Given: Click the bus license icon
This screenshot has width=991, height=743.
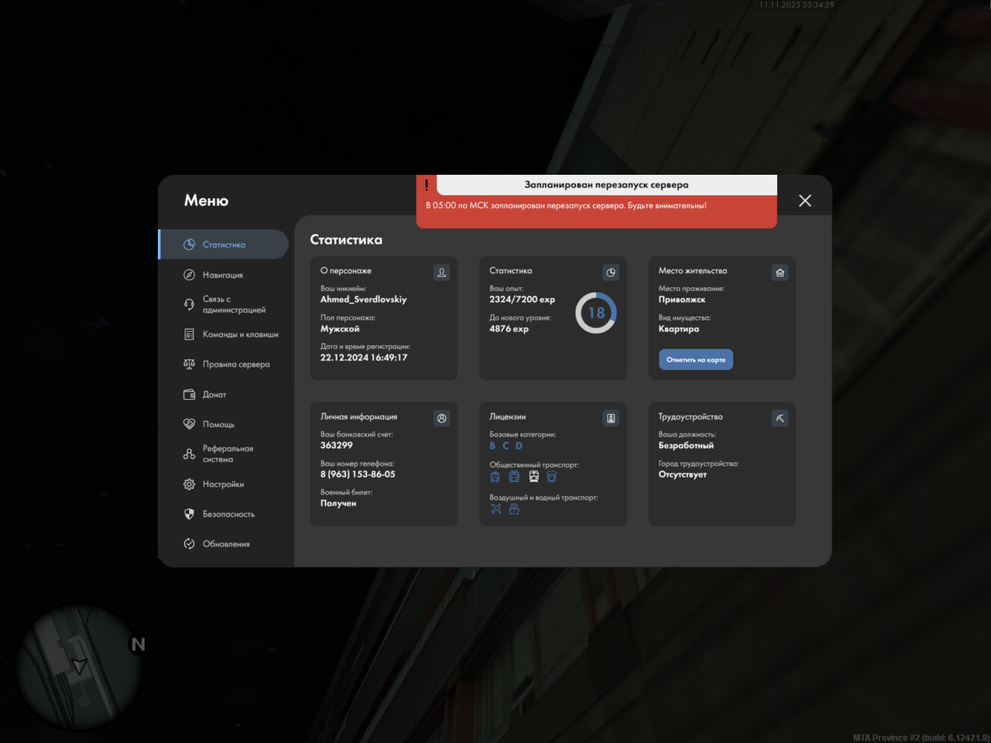Looking at the screenshot, I should [x=514, y=477].
